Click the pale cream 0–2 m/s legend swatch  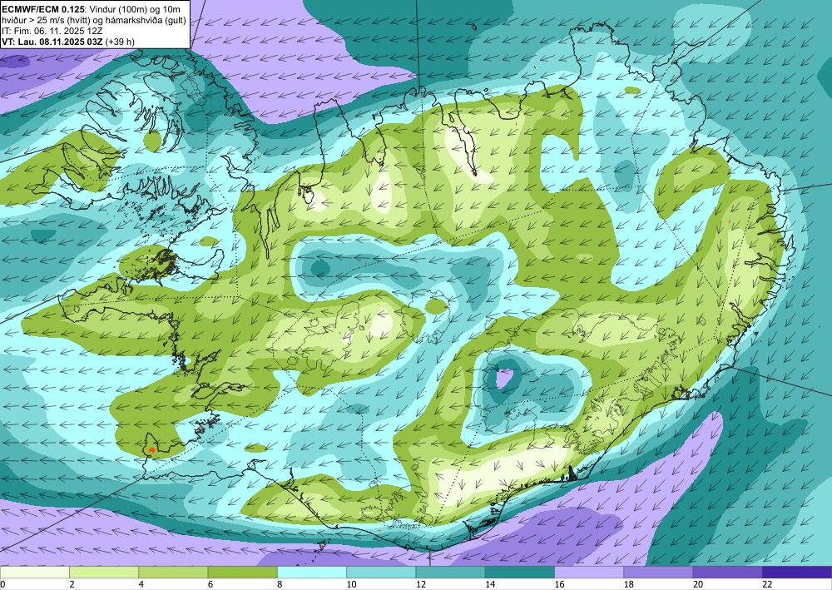tap(34, 573)
